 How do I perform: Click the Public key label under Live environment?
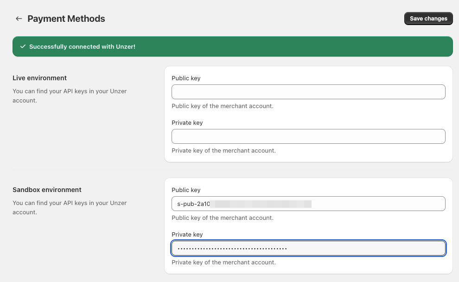(x=186, y=78)
